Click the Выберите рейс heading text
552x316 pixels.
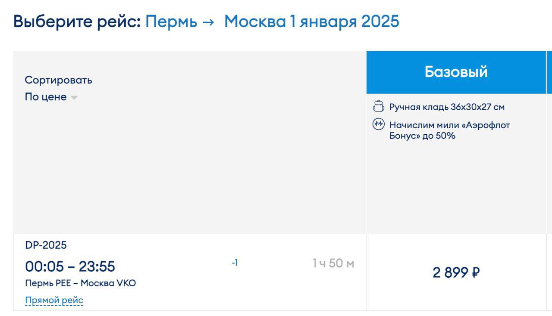pos(77,22)
